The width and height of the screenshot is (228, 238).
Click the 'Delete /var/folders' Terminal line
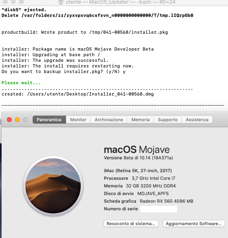(x=97, y=15)
